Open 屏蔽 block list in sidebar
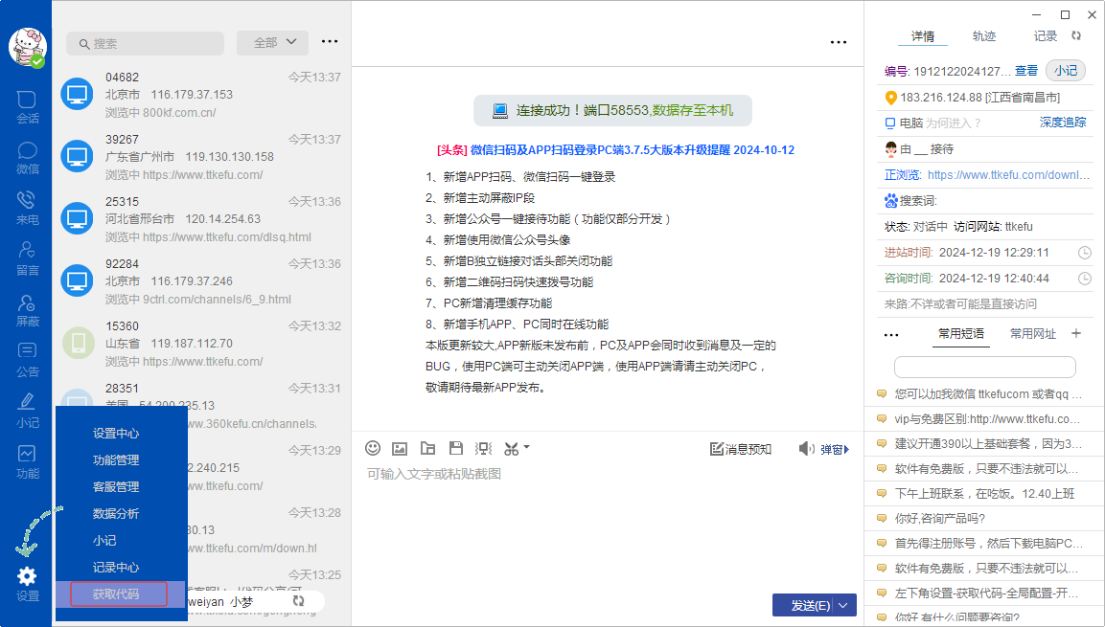Viewport: 1105px width, 627px height. [x=28, y=306]
